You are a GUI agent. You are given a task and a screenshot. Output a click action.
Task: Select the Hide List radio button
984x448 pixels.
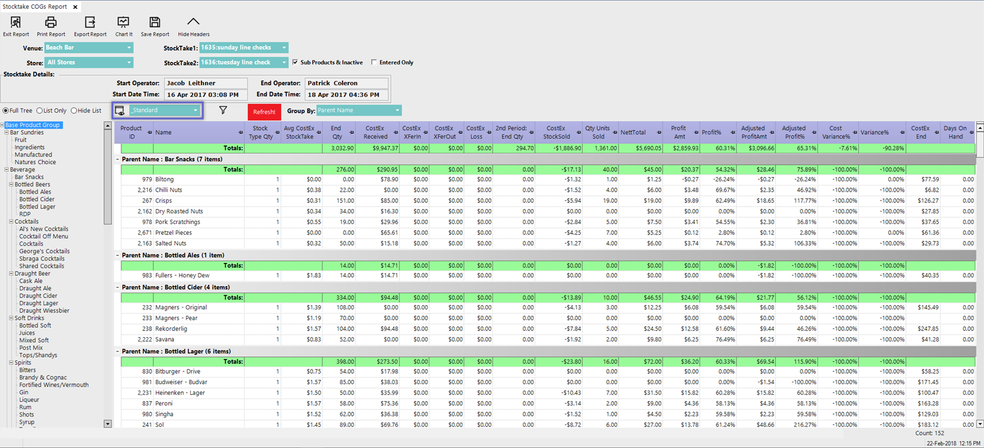coord(74,111)
